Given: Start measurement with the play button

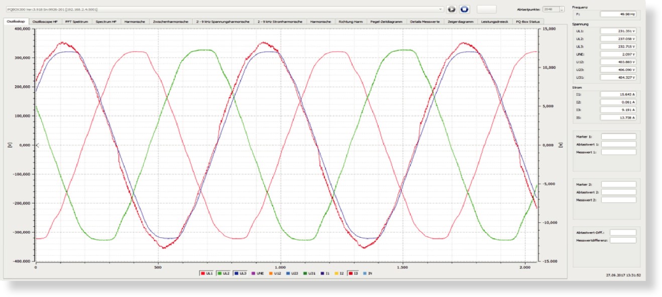Looking at the screenshot, I should 452,9.
